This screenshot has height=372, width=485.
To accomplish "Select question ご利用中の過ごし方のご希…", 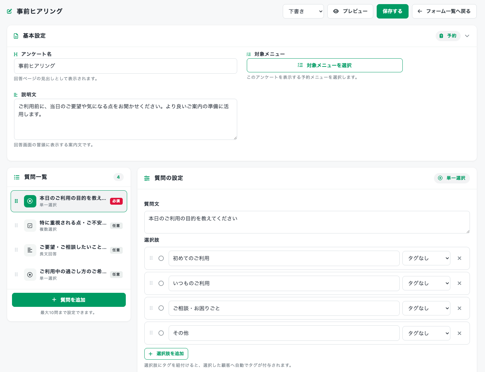I will tap(69, 274).
